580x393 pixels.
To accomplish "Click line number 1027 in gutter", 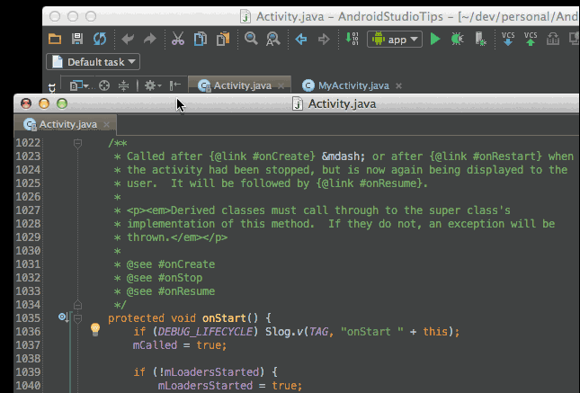I will [x=28, y=210].
